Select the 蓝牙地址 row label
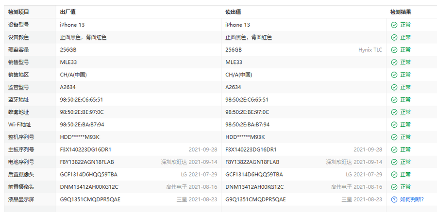The image size is (437, 212). point(18,100)
